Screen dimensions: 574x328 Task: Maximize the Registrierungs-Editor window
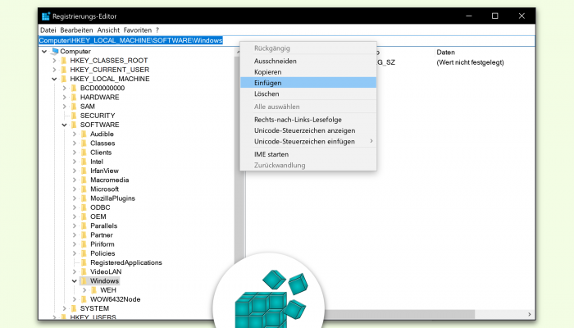[495, 16]
